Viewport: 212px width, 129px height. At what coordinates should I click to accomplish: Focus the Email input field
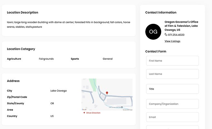(172, 117)
